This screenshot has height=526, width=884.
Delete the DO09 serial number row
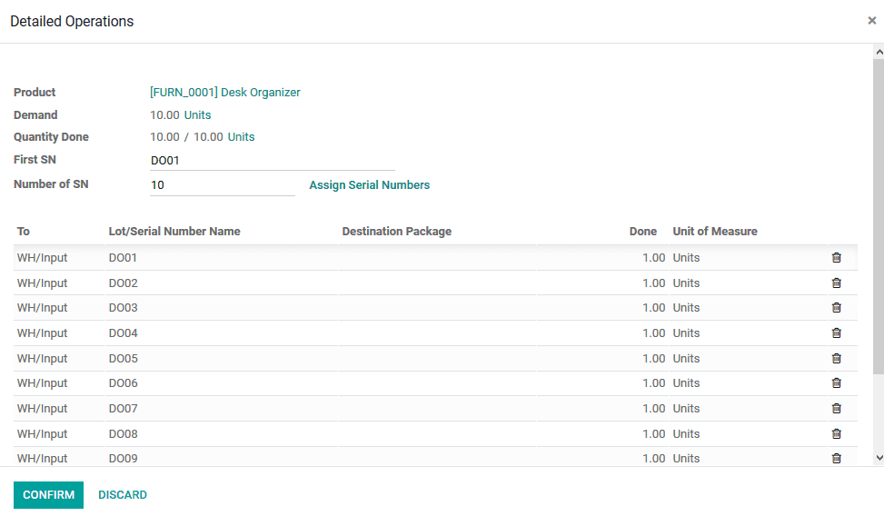click(x=836, y=459)
